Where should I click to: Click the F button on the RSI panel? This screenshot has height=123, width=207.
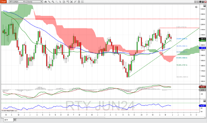click(204, 101)
